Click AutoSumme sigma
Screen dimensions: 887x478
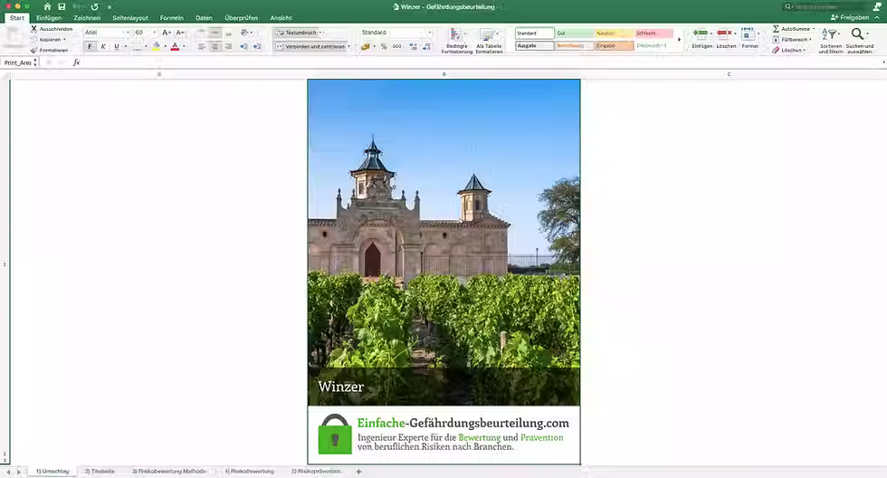click(793, 29)
